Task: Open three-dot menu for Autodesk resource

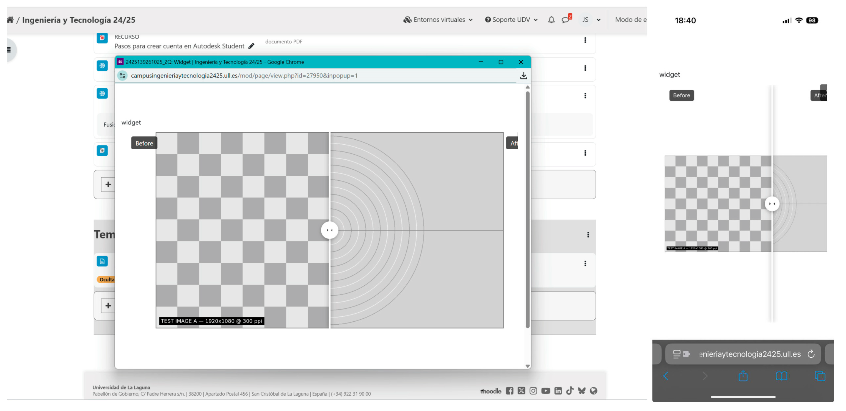Action: point(585,40)
